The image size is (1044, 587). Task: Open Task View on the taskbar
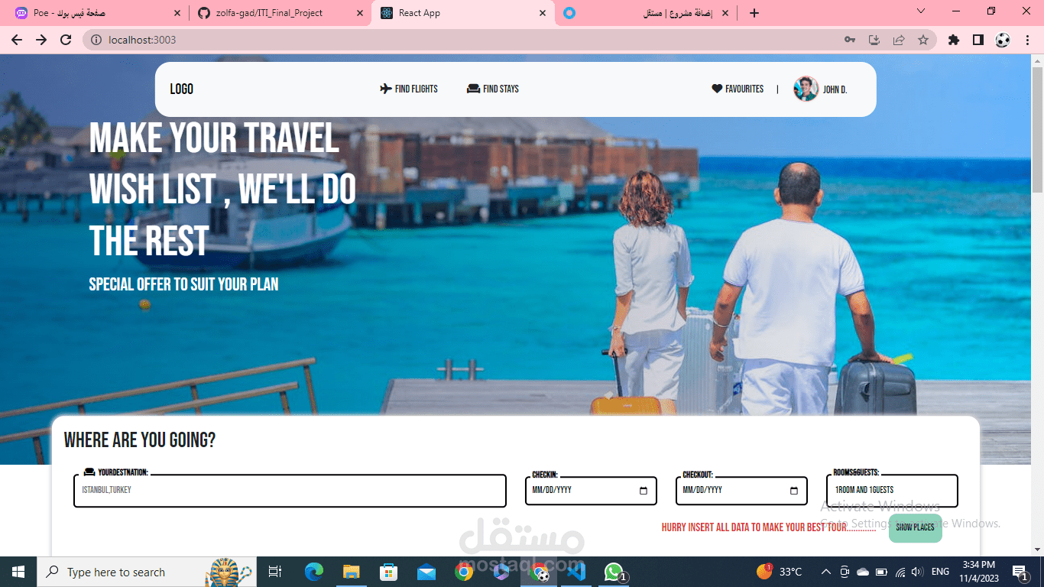pyautogui.click(x=275, y=572)
